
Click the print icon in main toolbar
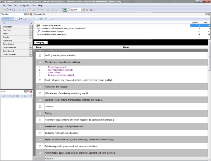click(18, 10)
